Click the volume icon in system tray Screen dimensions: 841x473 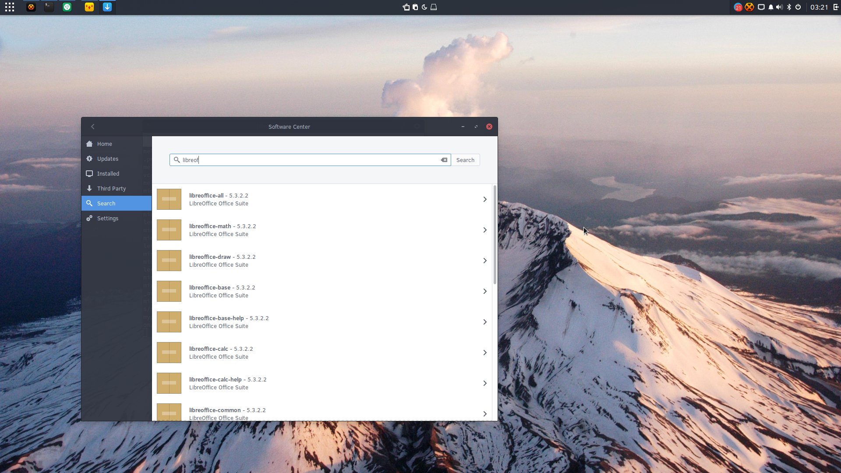pos(780,7)
